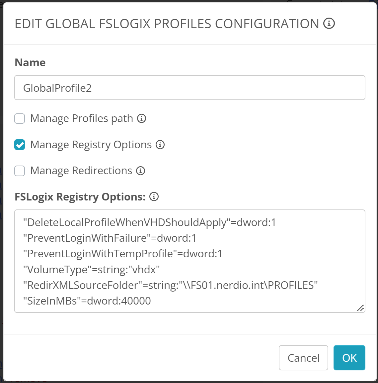The width and height of the screenshot is (378, 383).
Task: Click the Name field containing GlobalProfile2
Action: [x=189, y=88]
